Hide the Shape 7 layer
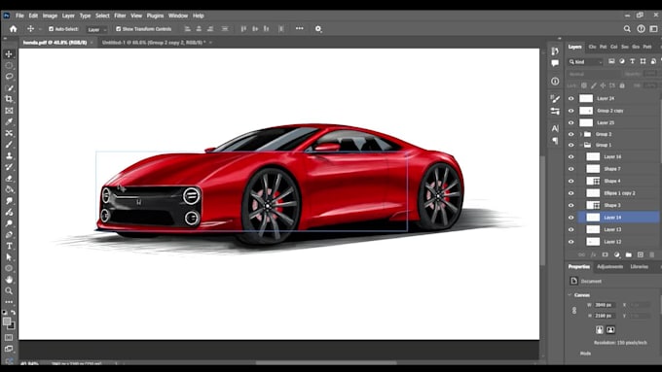The width and height of the screenshot is (662, 372). (571, 168)
